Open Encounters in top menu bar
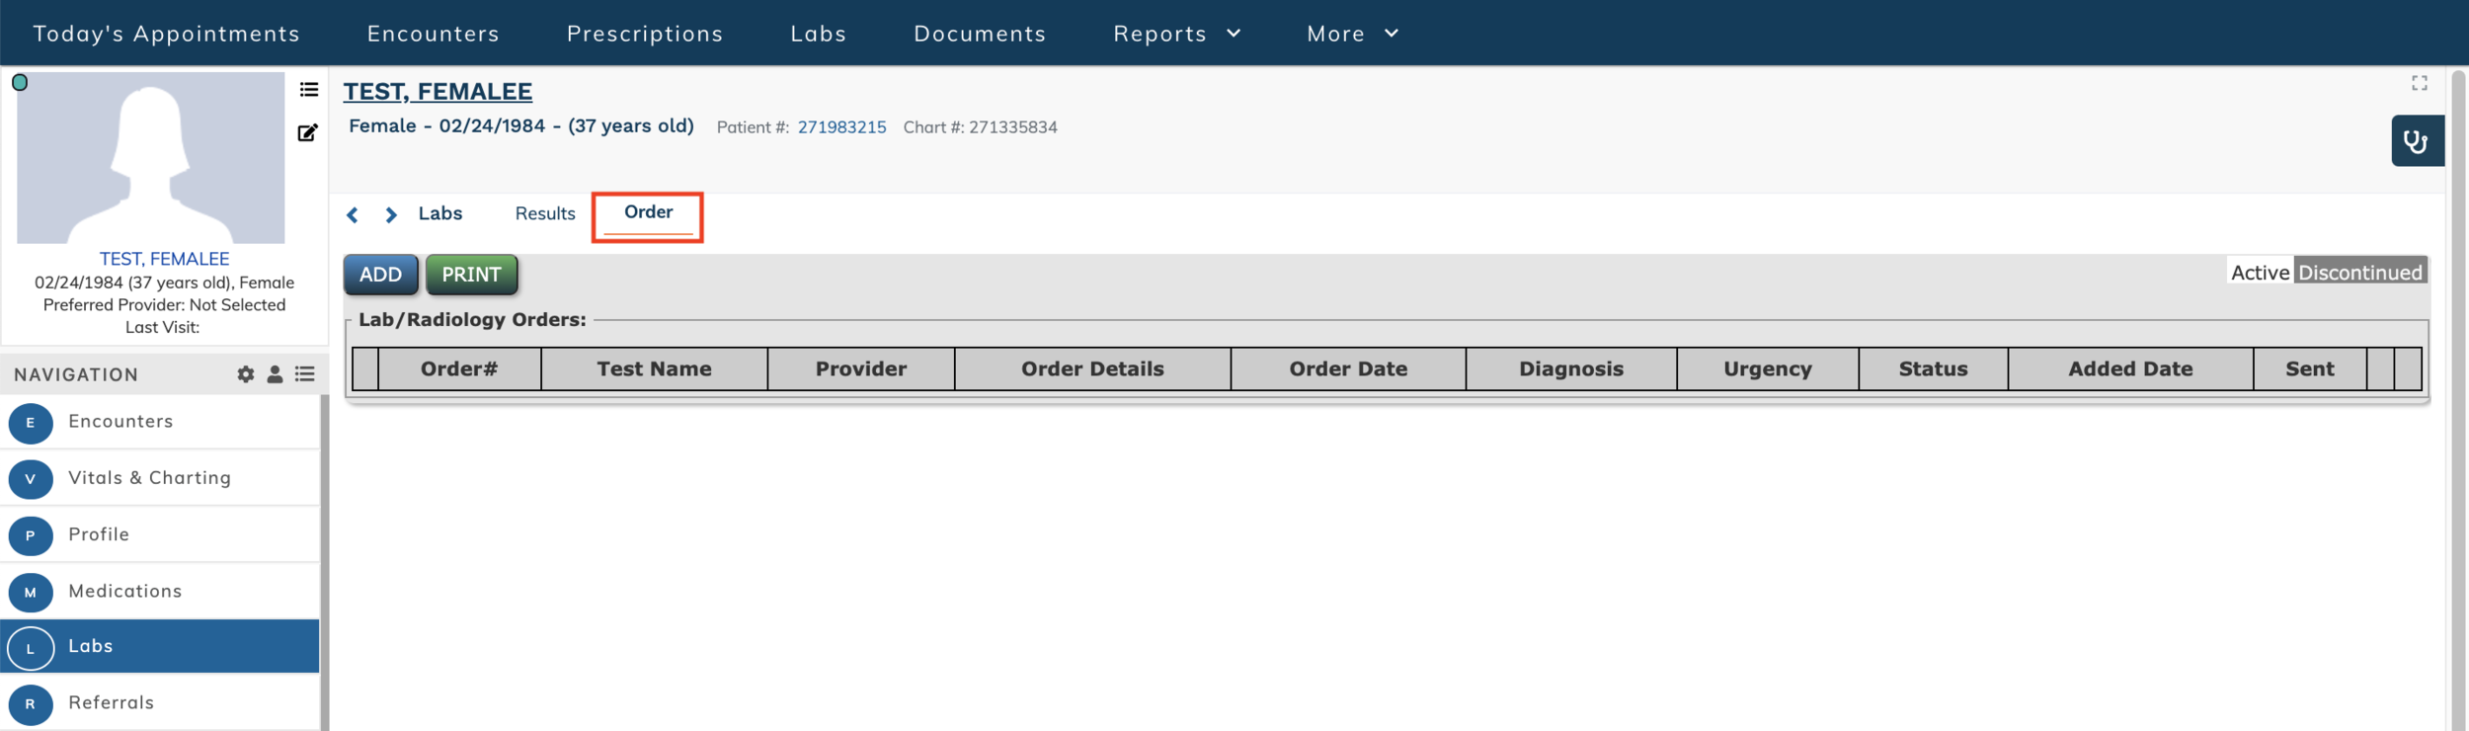The width and height of the screenshot is (2469, 731). point(433,34)
